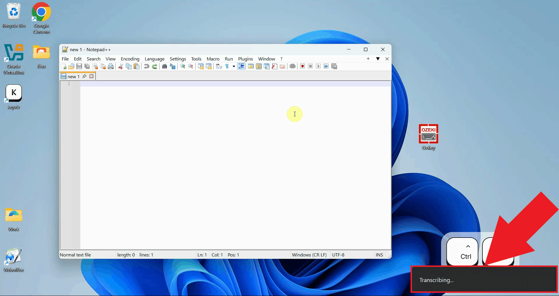Toggle word wrap on the toolbar
Viewport: 559px width, 296px height.
[x=219, y=66]
